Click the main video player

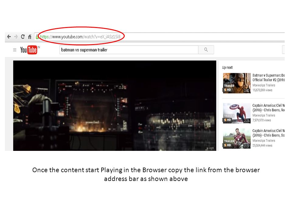point(115,106)
